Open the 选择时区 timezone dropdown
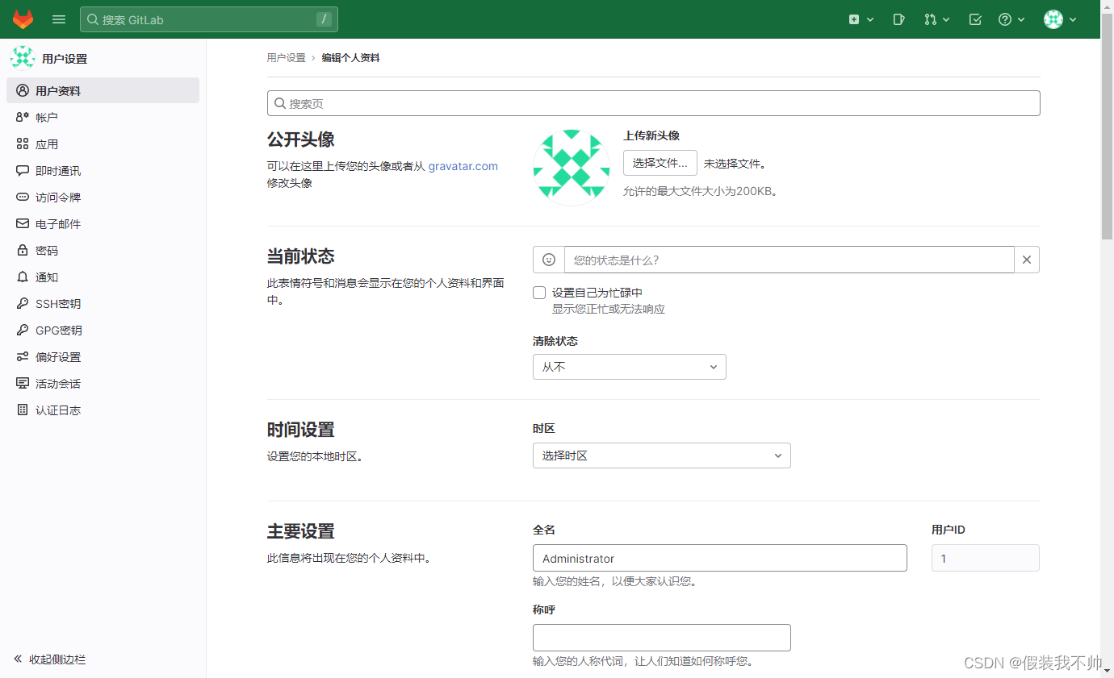The width and height of the screenshot is (1114, 678). click(661, 455)
